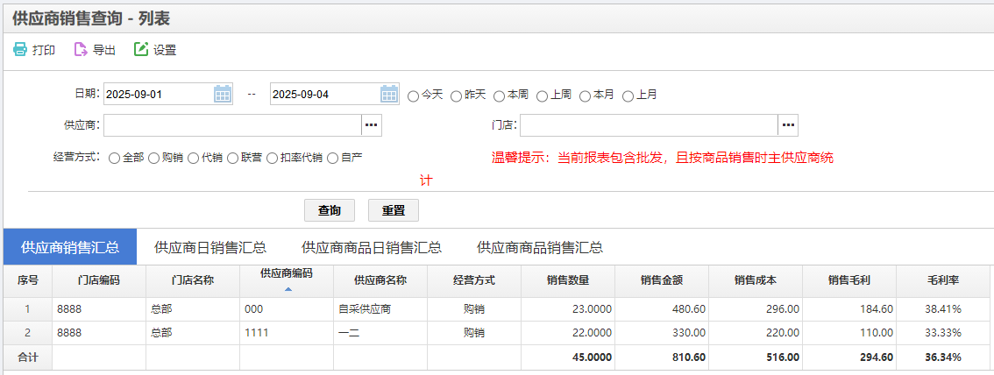Viewport: 994px width, 375px height.
Task: Open the start date calendar picker
Action: pos(223,95)
